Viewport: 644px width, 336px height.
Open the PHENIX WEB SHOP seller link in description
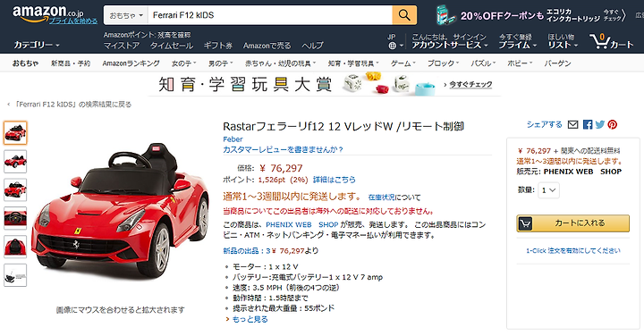tap(302, 225)
